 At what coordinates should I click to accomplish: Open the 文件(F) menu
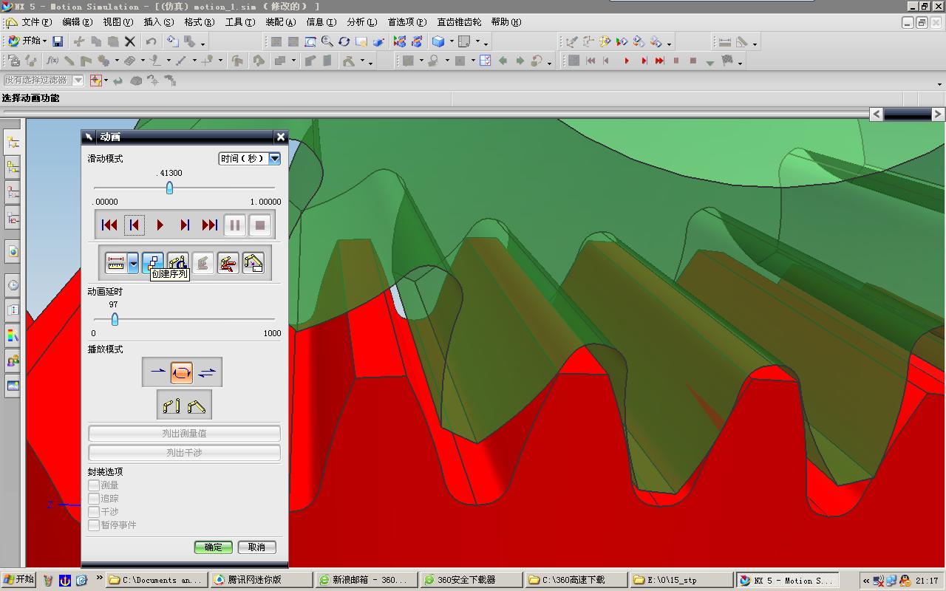click(37, 22)
